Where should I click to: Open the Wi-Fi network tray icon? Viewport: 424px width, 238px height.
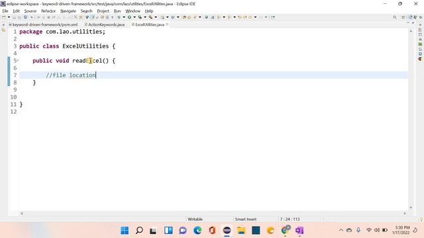click(368, 230)
